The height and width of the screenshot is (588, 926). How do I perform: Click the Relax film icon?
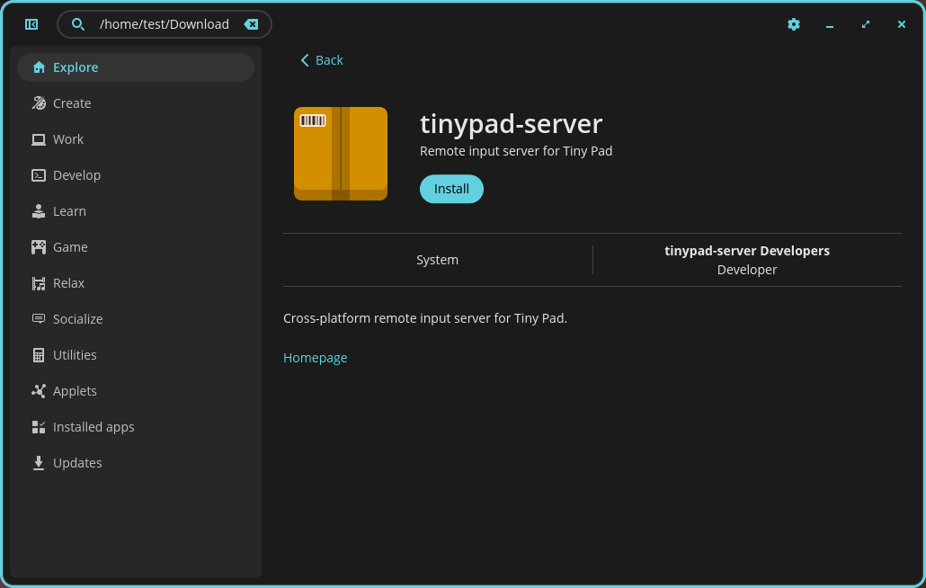pyautogui.click(x=39, y=283)
